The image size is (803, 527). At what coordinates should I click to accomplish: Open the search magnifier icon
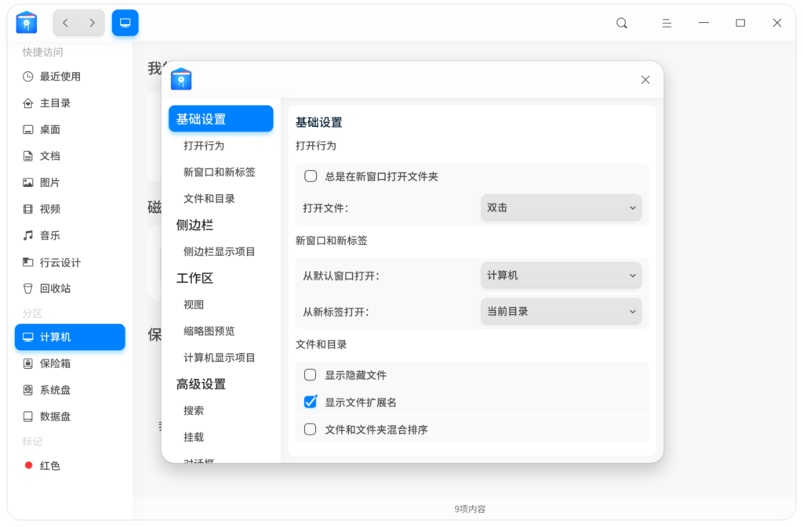tap(621, 23)
